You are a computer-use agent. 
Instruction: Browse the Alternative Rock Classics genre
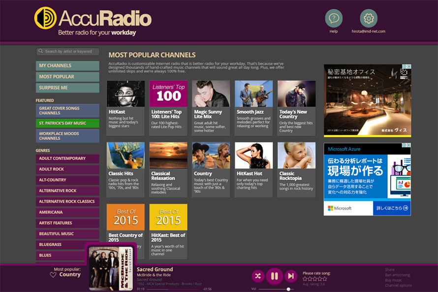pyautogui.click(x=67, y=201)
